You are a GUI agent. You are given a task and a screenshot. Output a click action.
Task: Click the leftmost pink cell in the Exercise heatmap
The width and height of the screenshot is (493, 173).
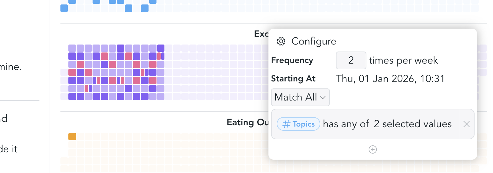[72, 72]
